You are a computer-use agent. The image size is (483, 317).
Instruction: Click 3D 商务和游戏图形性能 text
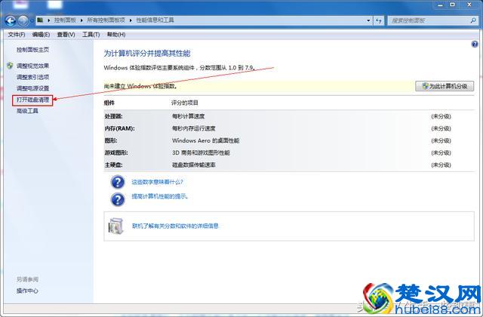click(x=201, y=152)
